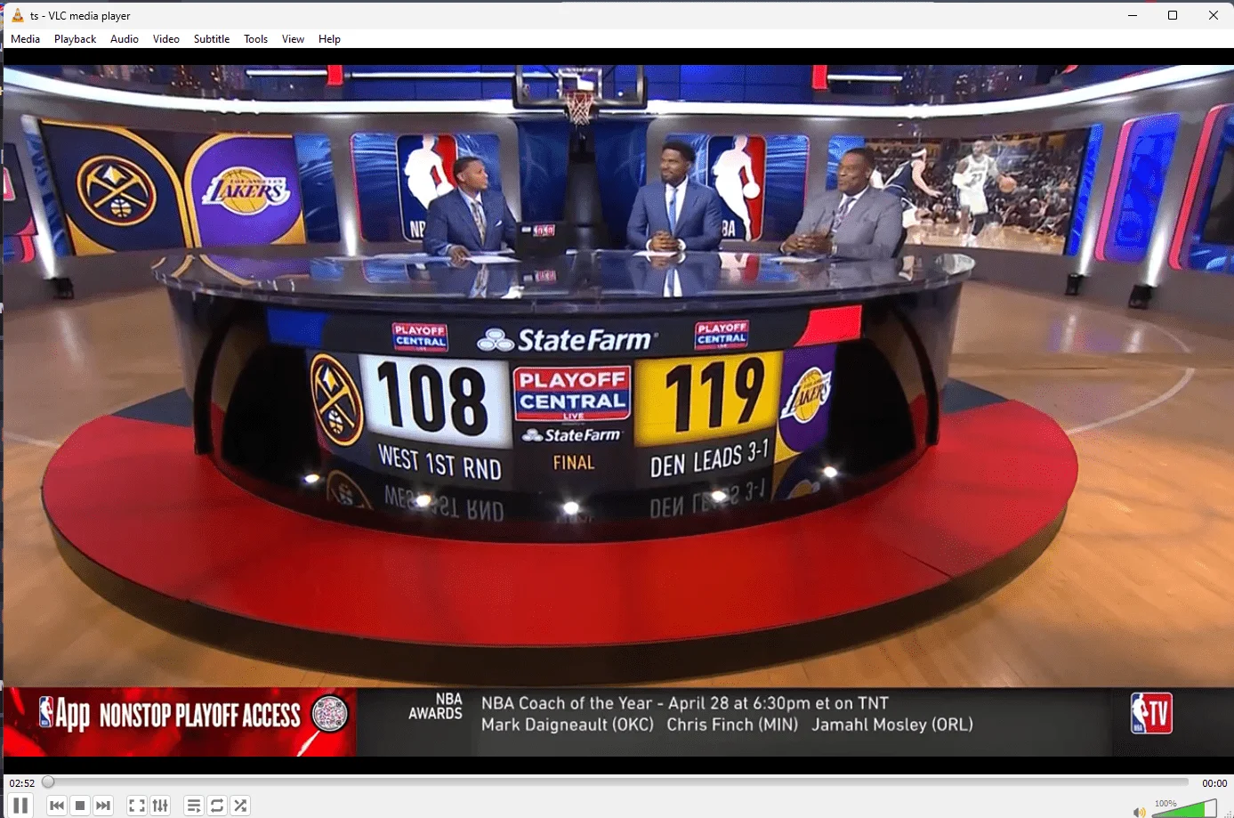
Task: Show extended settings and effects
Action: pos(160,806)
